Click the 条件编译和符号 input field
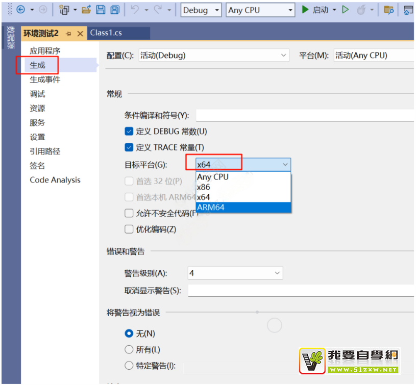 304,115
